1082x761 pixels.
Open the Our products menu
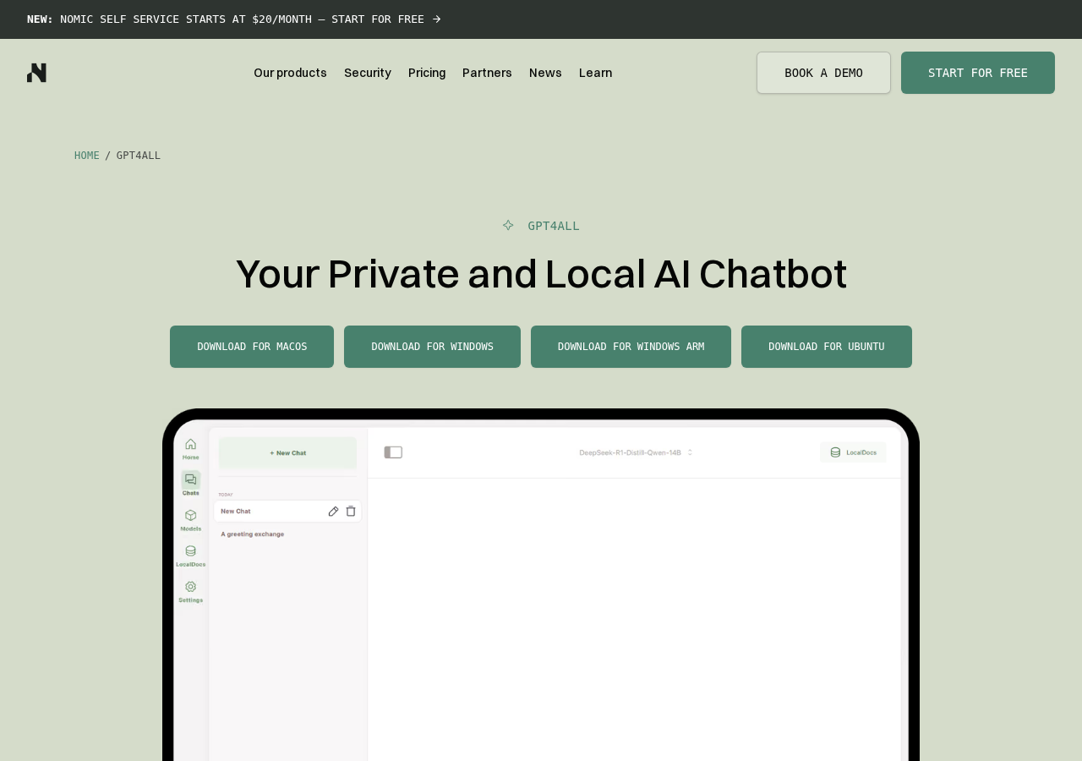[290, 73]
